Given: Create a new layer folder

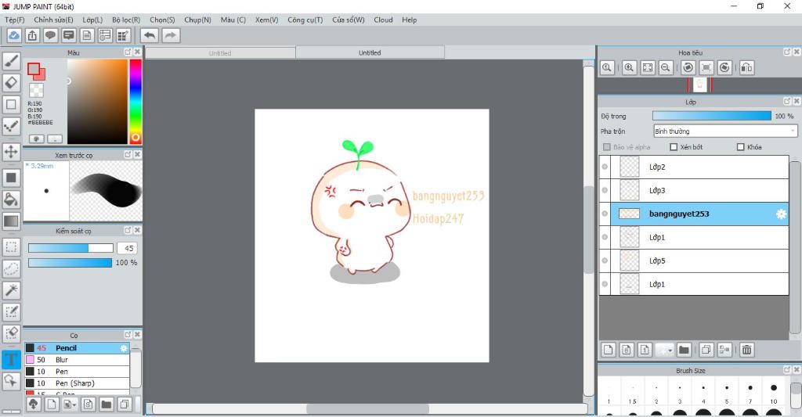Looking at the screenshot, I should pos(684,350).
